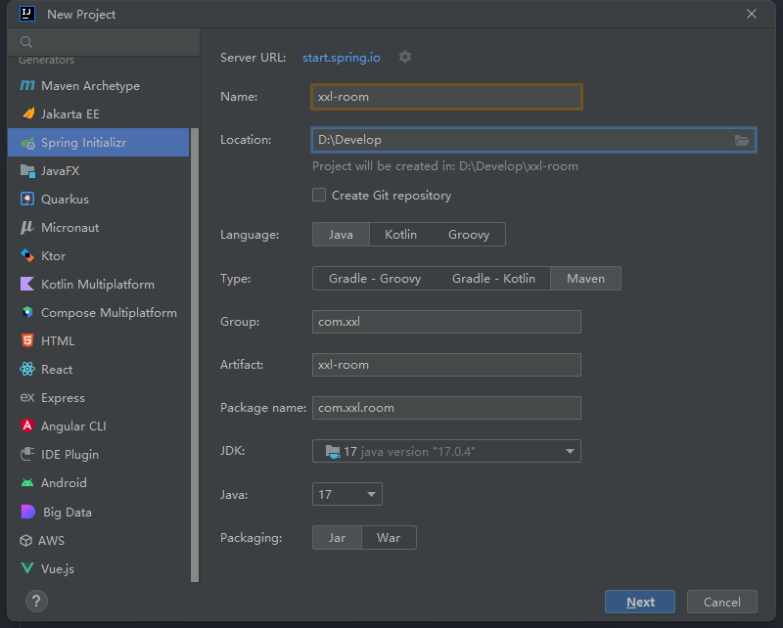
Task: Focus the Package name input field
Action: [446, 408]
